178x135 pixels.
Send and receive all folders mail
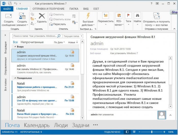(156, 20)
